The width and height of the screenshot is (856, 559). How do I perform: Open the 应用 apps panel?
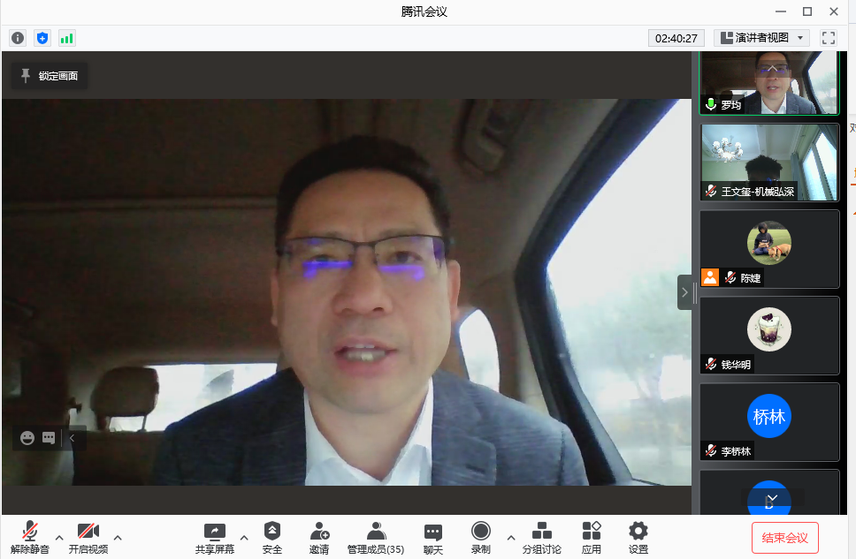(592, 537)
